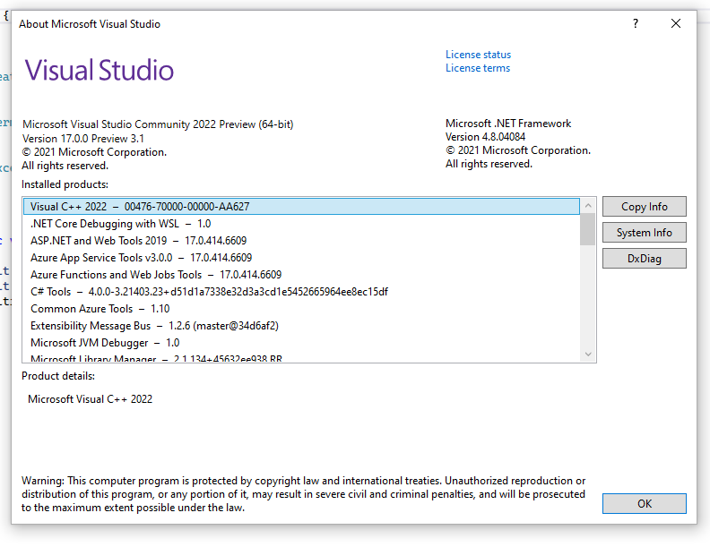Click the Microsoft Visual C++ 2022 product details text

[x=91, y=399]
